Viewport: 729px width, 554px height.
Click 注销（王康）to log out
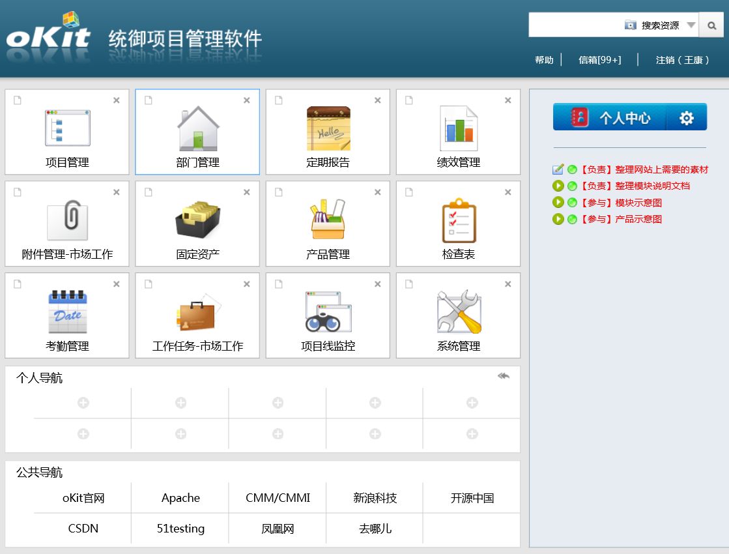[x=682, y=60]
